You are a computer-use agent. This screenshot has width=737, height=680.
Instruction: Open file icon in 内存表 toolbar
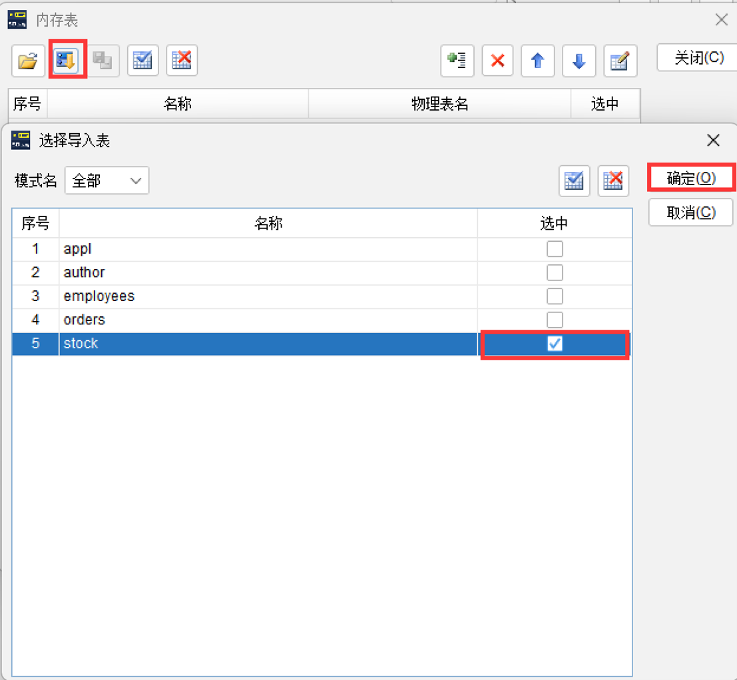click(x=28, y=60)
